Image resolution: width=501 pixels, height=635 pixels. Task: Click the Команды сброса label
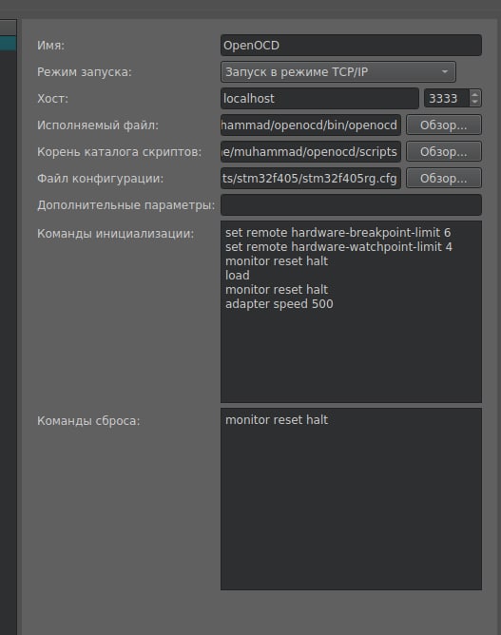click(x=88, y=421)
